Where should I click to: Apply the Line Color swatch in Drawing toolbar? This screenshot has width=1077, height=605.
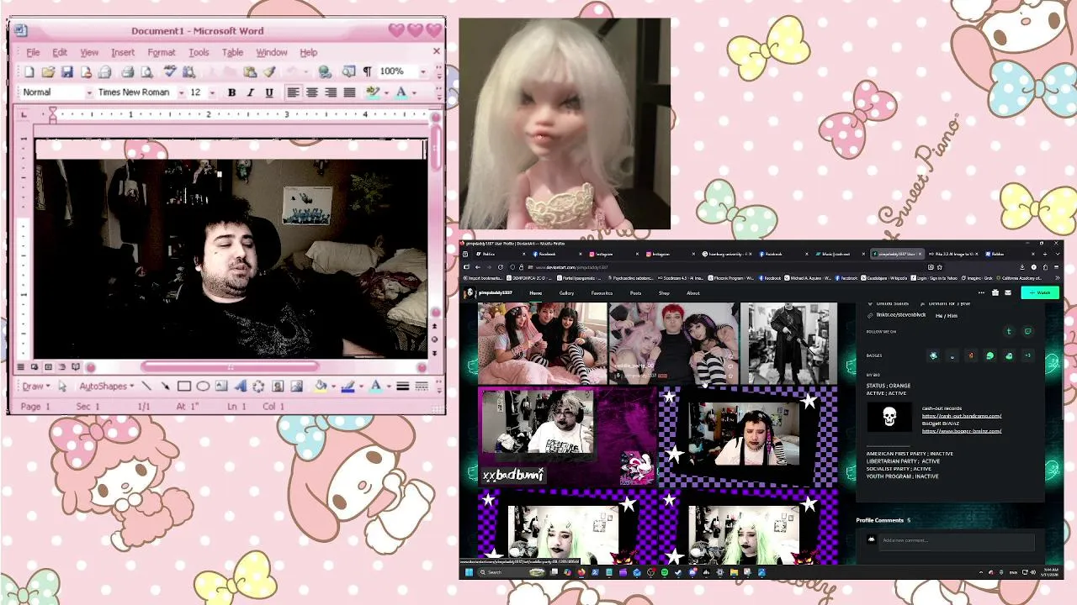[348, 387]
